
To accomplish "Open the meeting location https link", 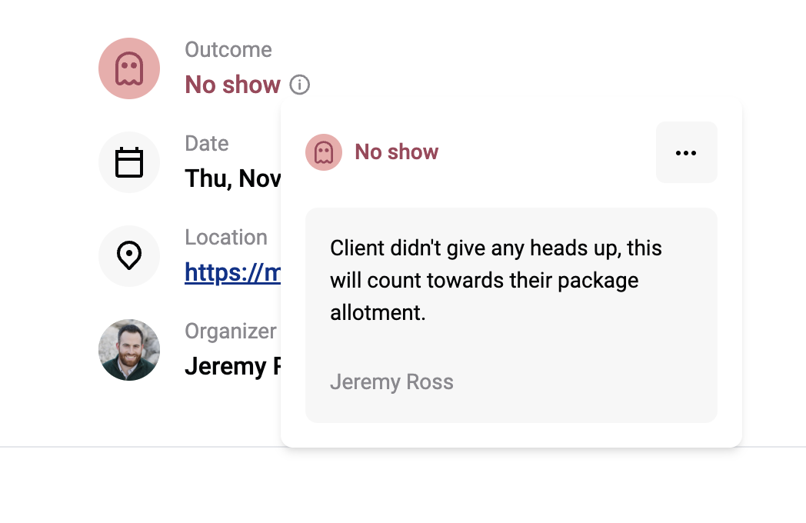I will click(x=233, y=272).
